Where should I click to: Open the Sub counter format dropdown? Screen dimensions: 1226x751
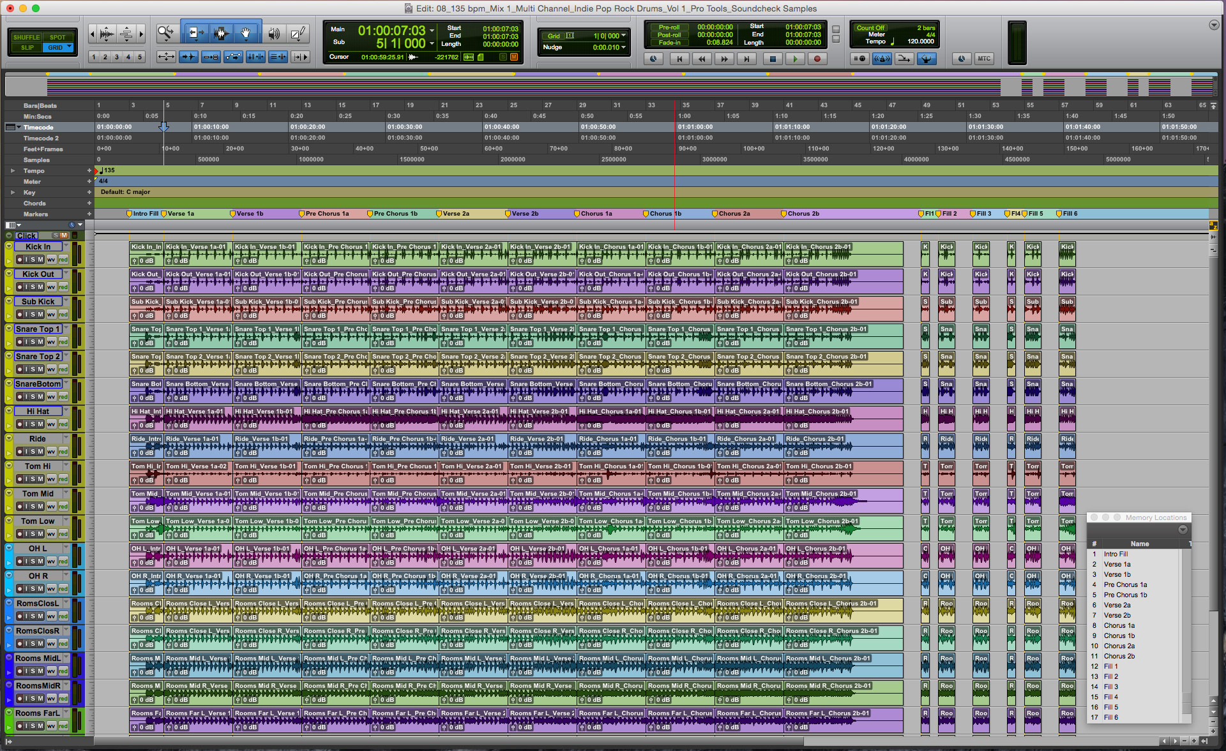point(432,43)
